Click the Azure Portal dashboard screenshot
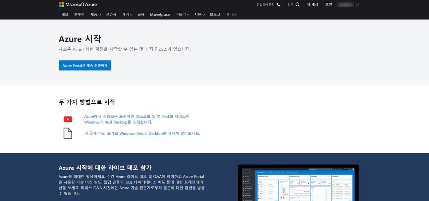 tap(298, 183)
